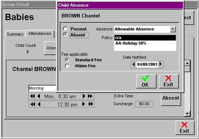Step end time 12:30 pm forward one

pos(83,104)
